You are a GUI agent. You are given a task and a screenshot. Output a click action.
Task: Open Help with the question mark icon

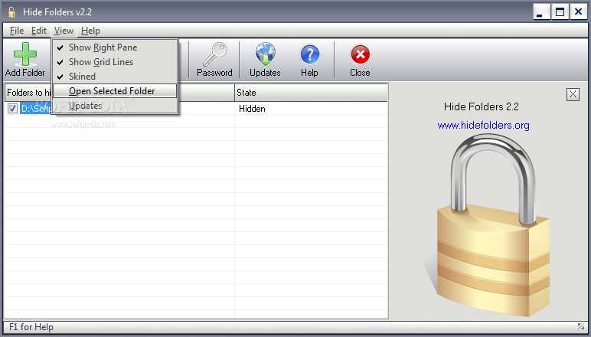[309, 54]
